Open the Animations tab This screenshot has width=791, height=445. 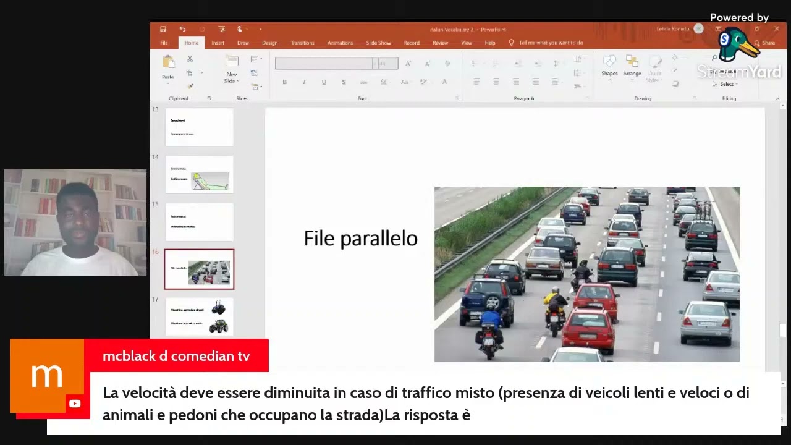click(340, 43)
